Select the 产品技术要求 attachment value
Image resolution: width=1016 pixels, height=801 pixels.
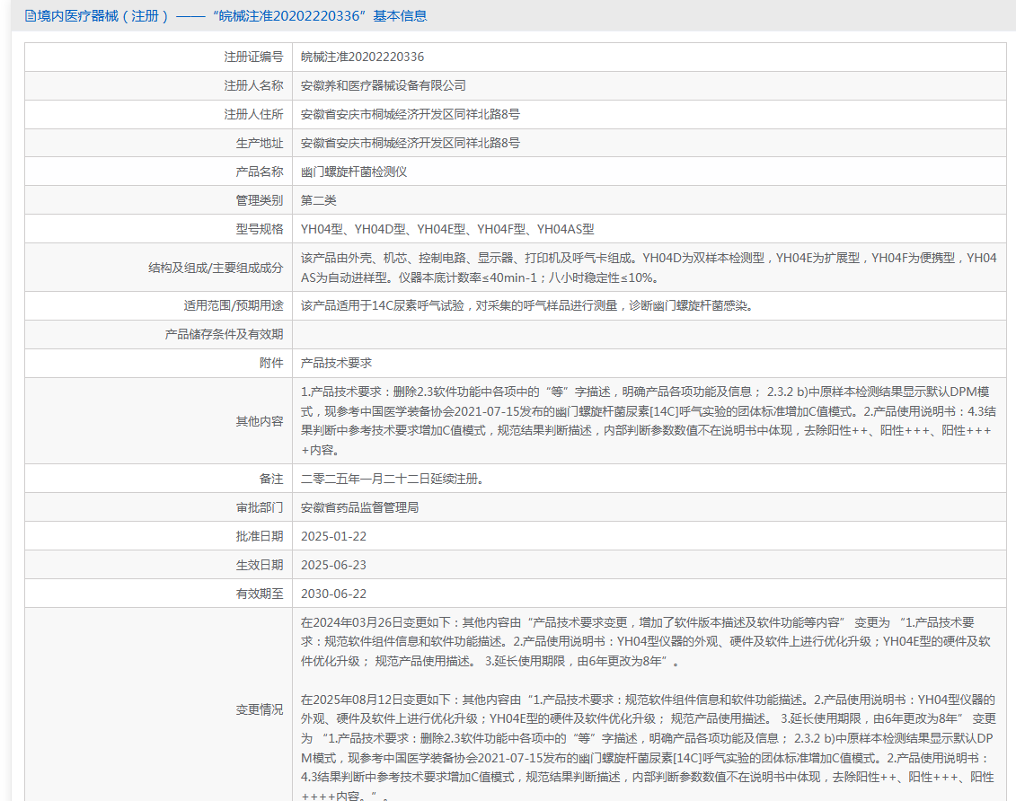pyautogui.click(x=336, y=363)
